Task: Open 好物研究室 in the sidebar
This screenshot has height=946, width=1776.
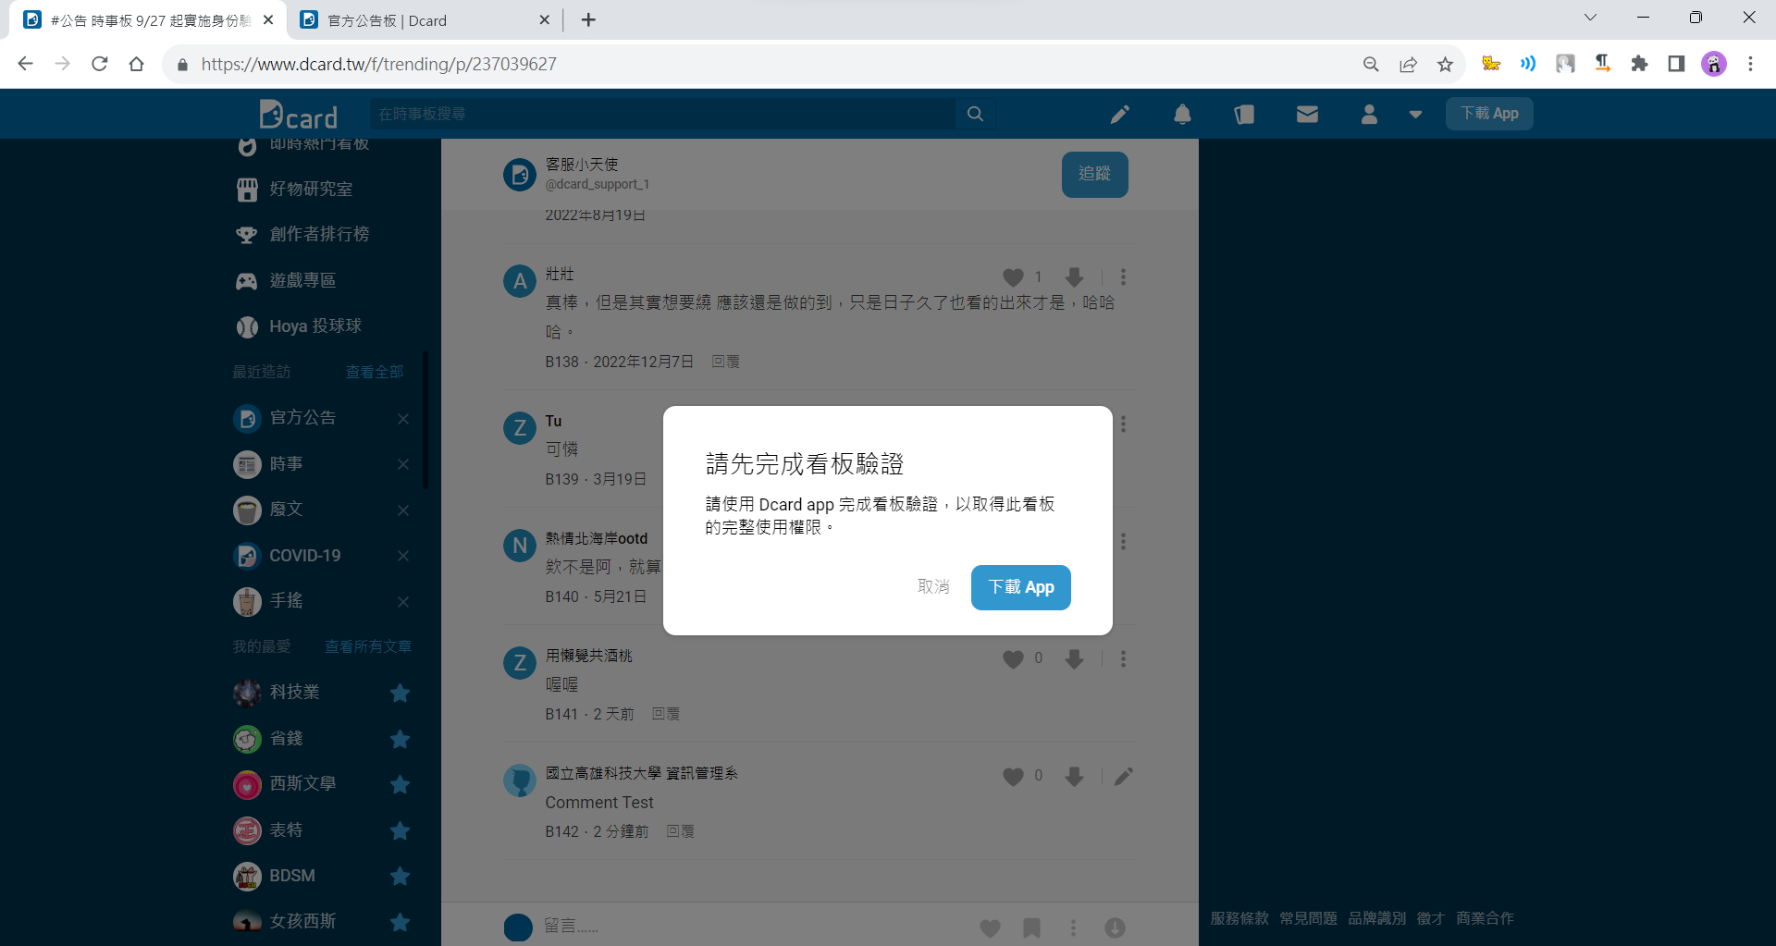Action: pos(310,189)
